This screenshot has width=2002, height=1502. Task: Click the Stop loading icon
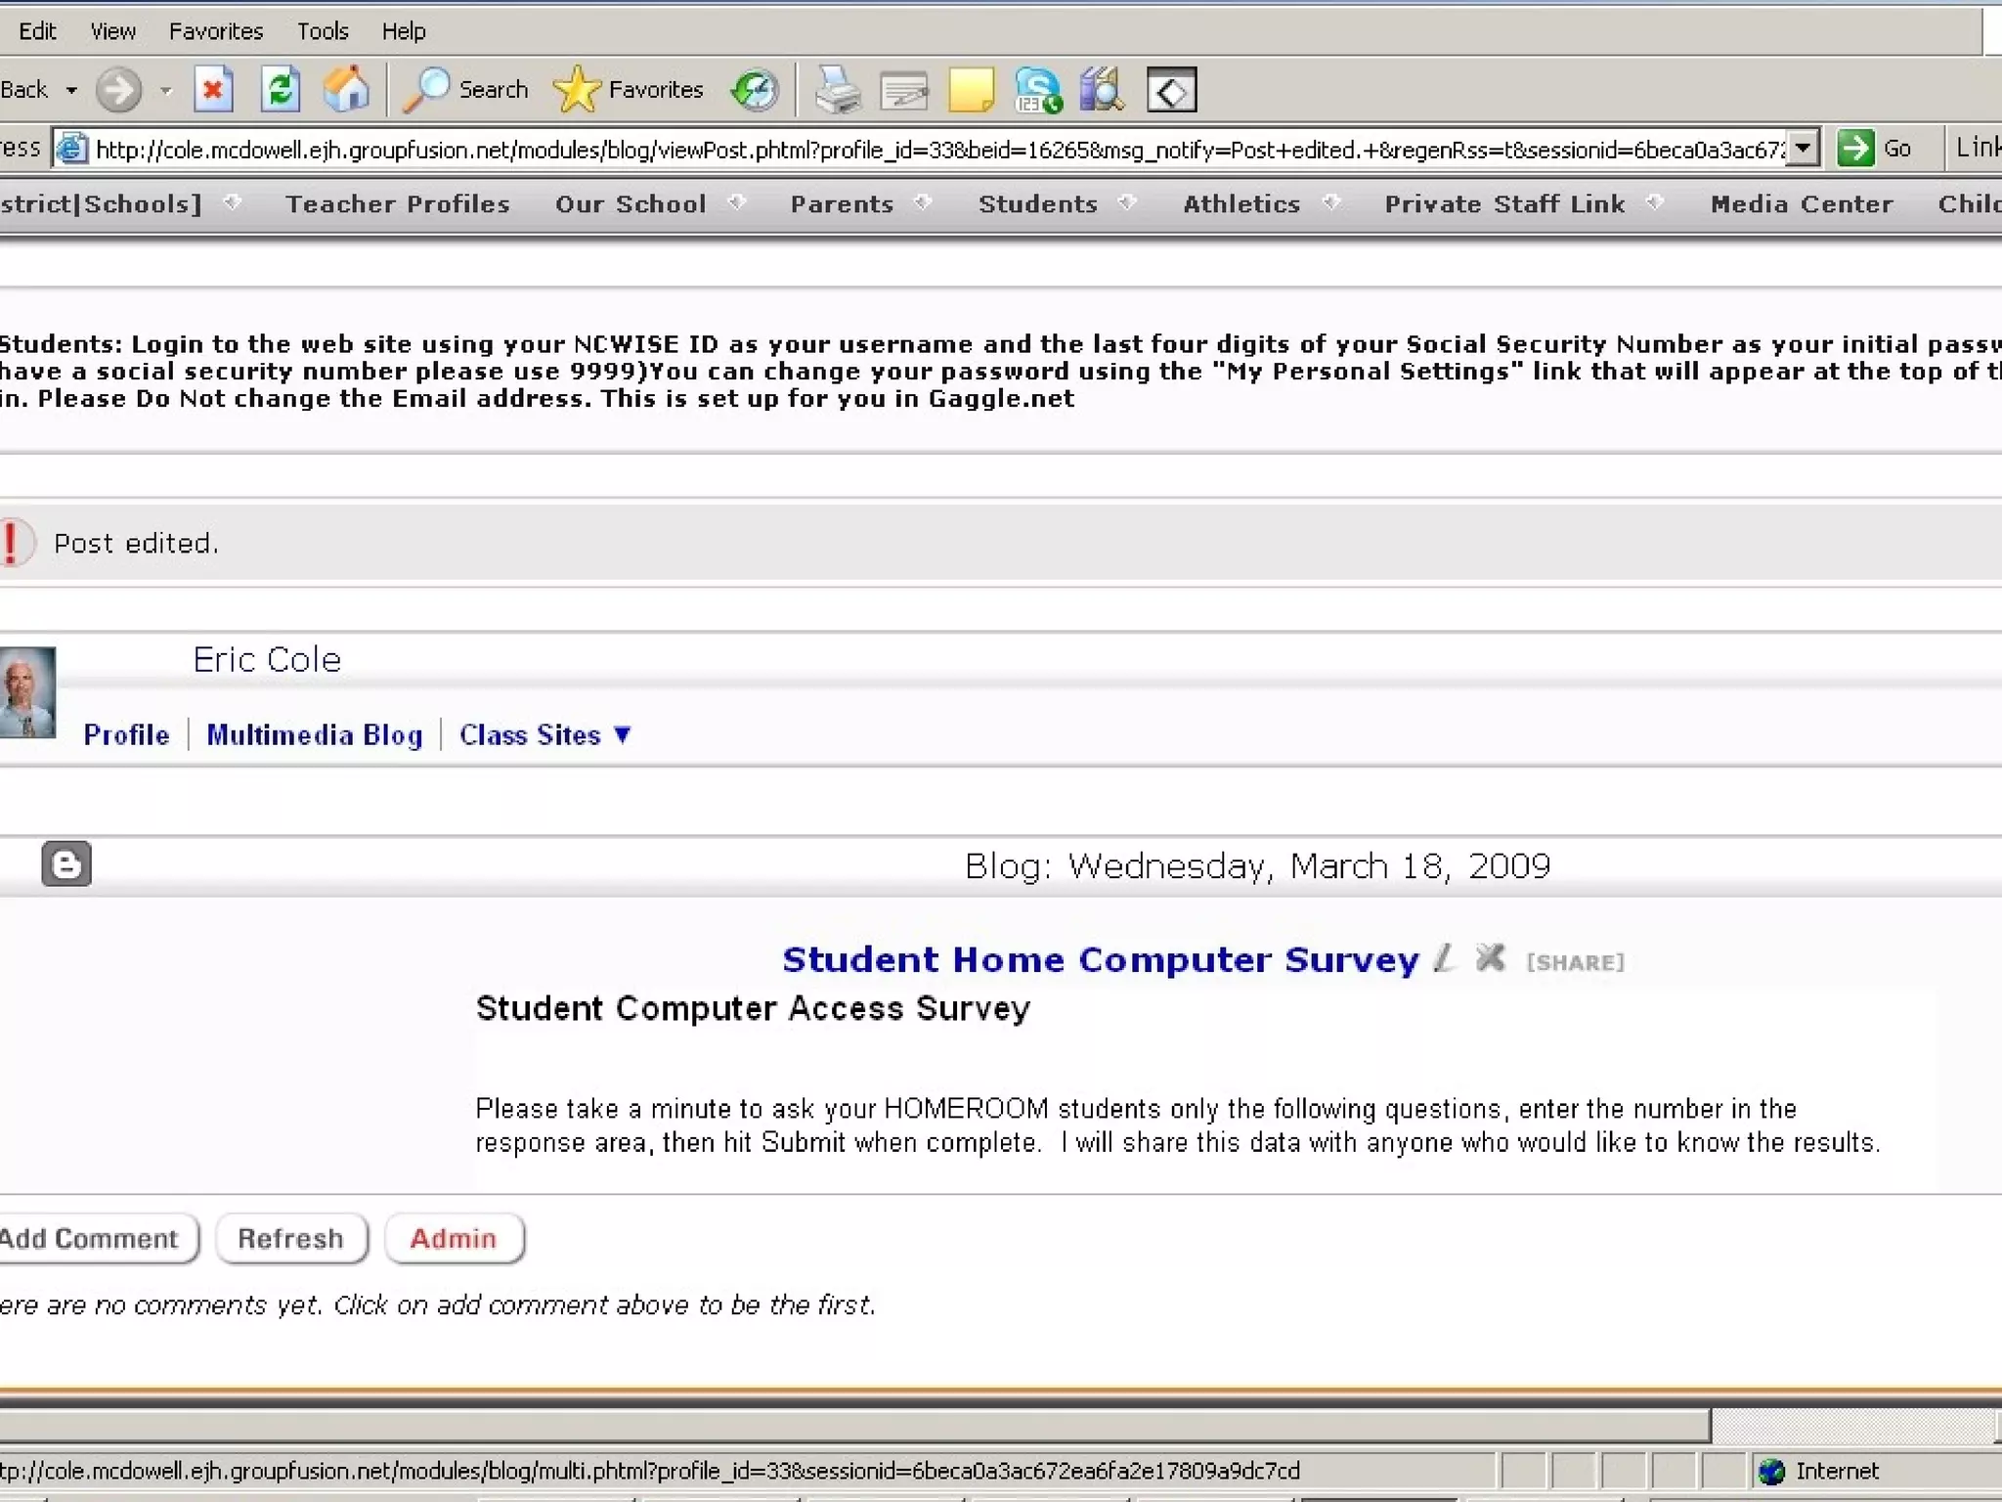[x=212, y=90]
